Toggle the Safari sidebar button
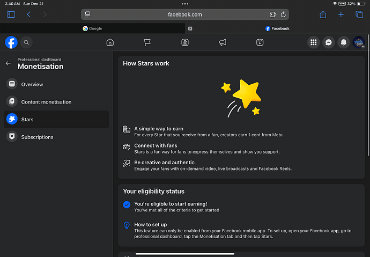 [11, 14]
